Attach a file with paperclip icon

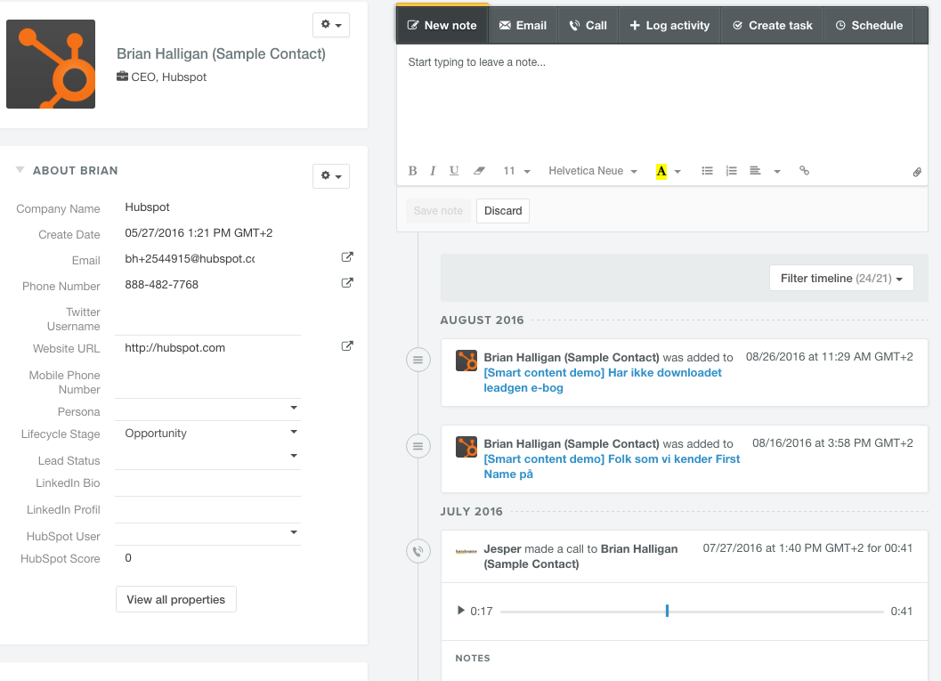(917, 172)
